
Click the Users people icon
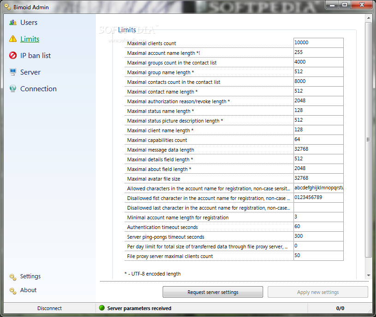13,23
